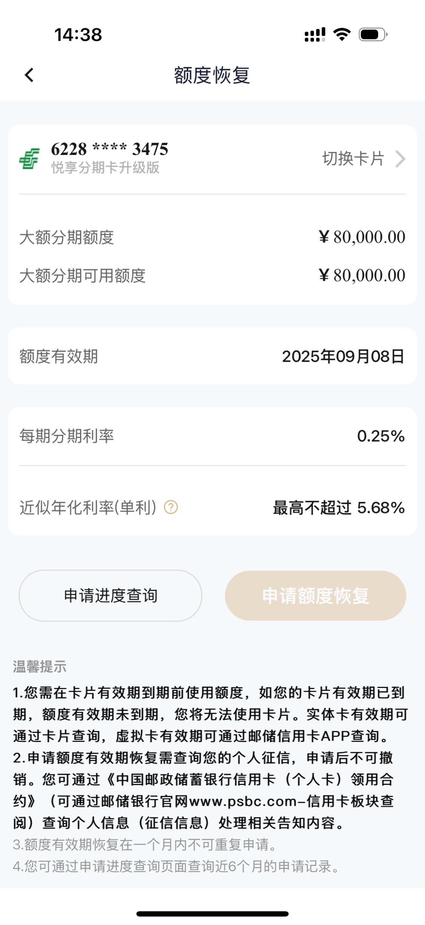The height and width of the screenshot is (925, 425).
Task: Tap the card number 6228 **** 3475
Action: point(110,149)
